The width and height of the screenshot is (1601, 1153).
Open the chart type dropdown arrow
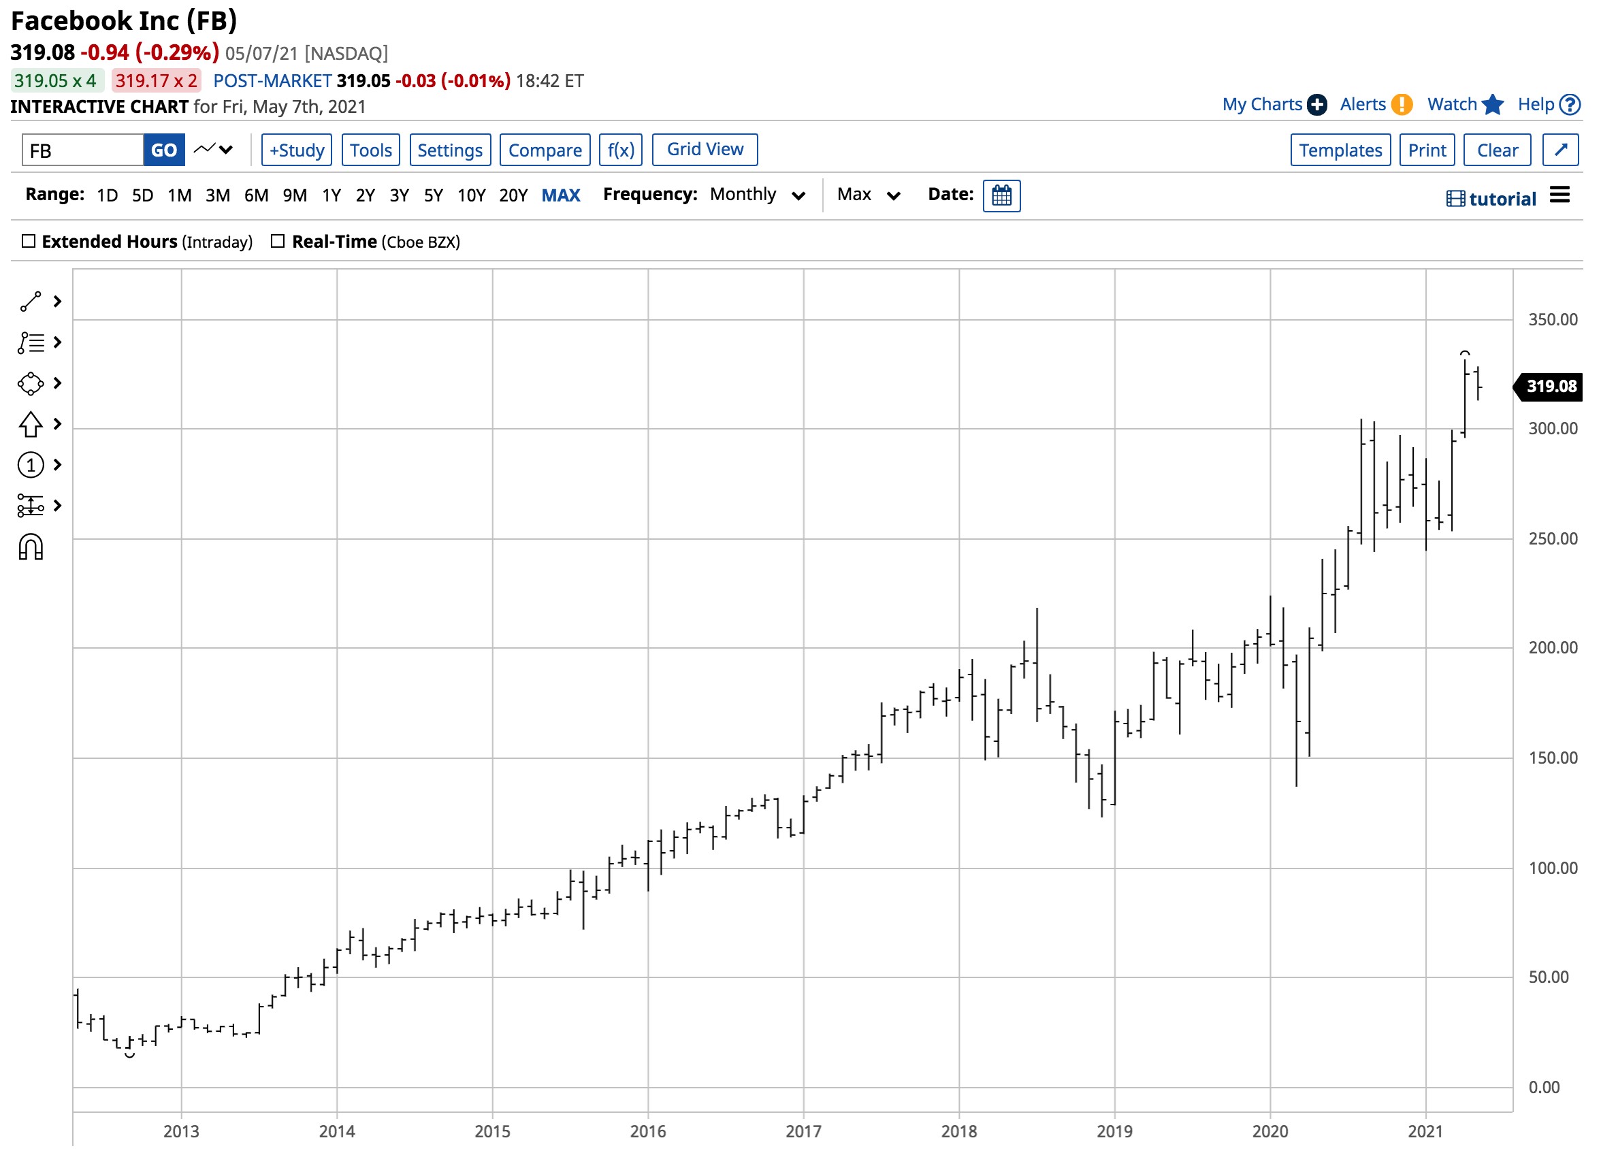[227, 150]
